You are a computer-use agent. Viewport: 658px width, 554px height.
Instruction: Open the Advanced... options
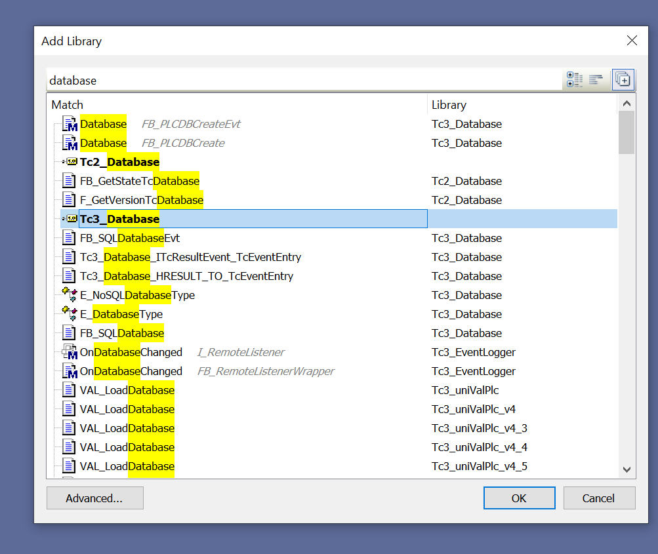pos(95,498)
